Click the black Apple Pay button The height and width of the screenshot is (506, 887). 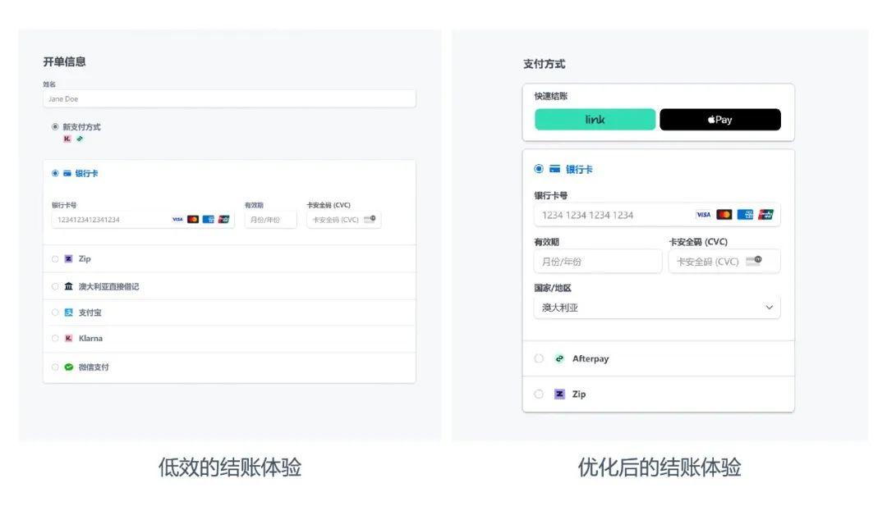coord(720,120)
